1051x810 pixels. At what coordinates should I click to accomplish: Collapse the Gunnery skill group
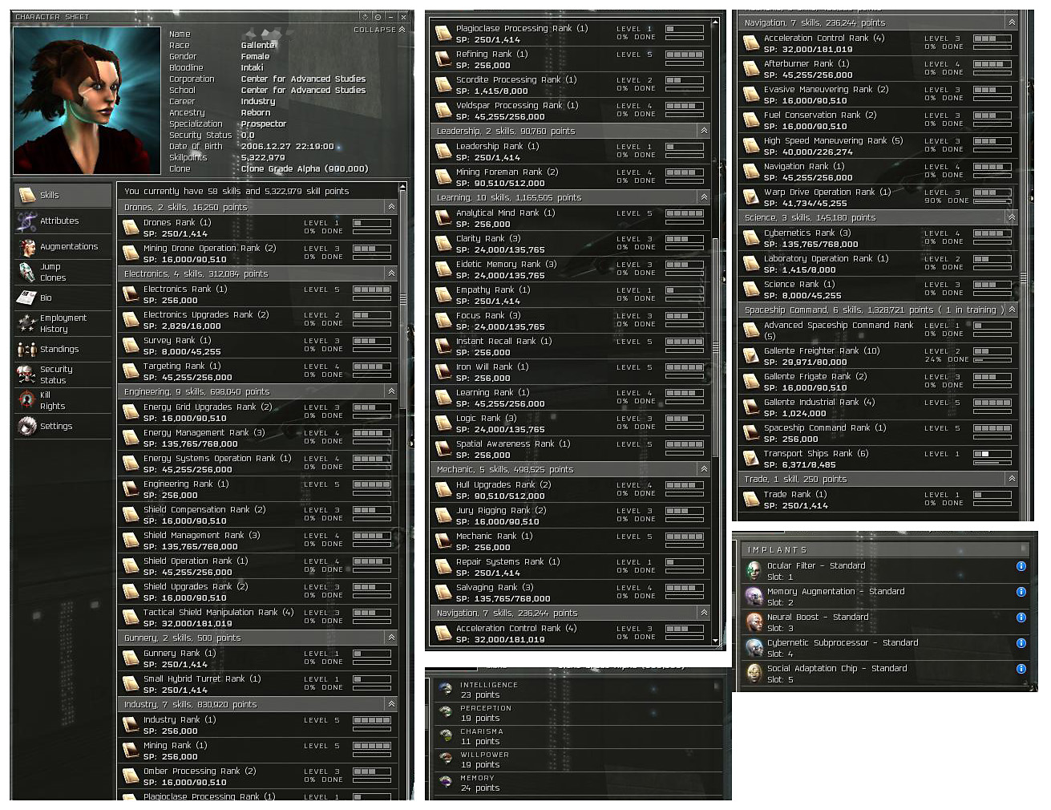pos(391,638)
